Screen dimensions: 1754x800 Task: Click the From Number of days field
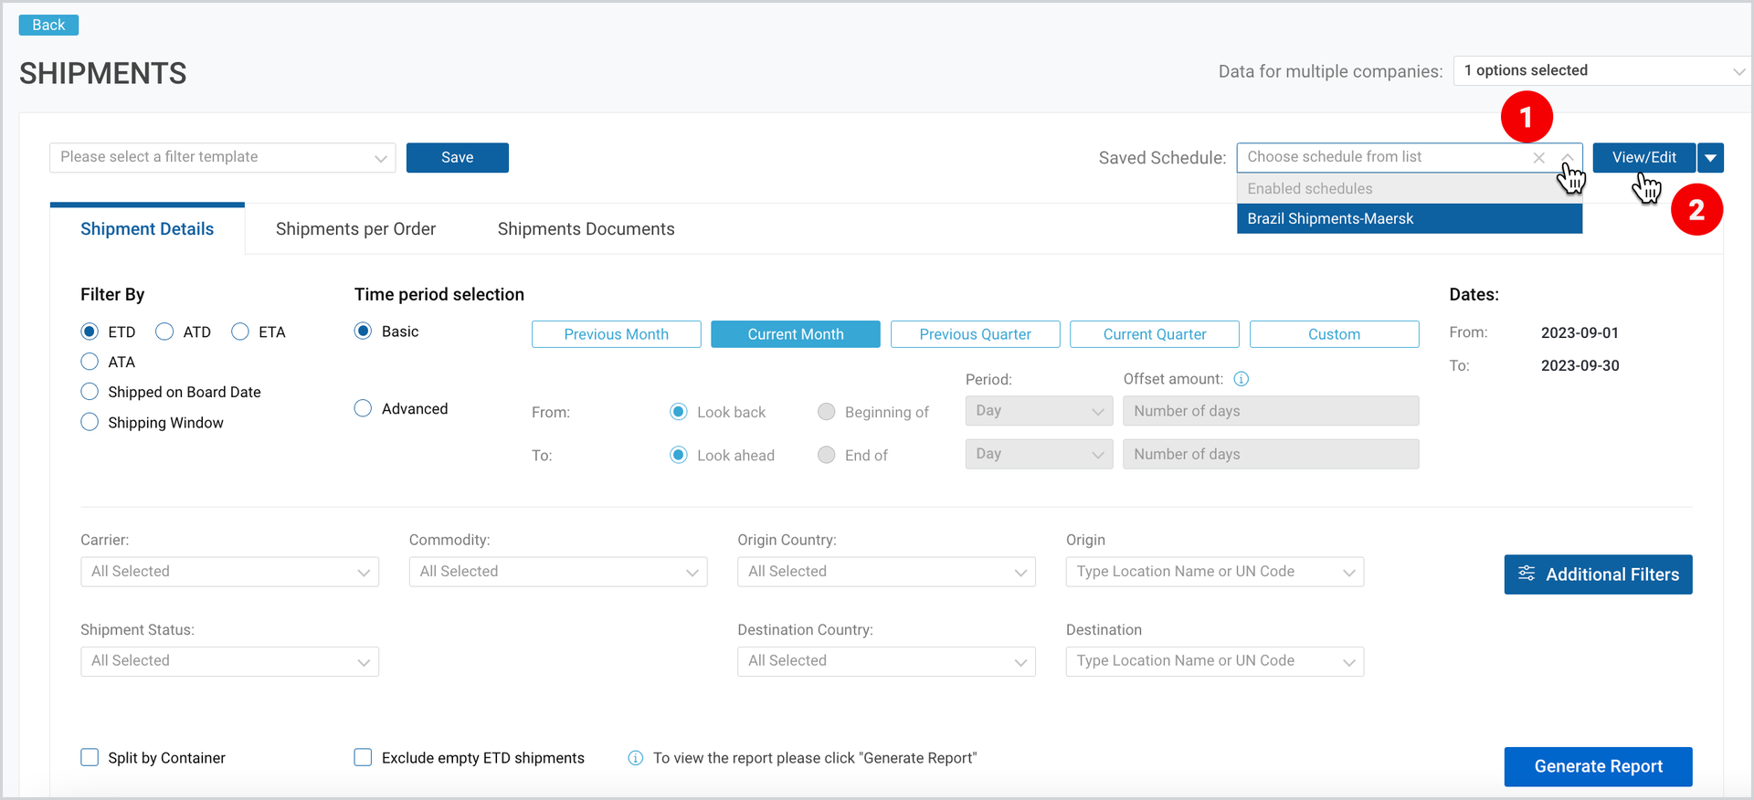point(1271,411)
